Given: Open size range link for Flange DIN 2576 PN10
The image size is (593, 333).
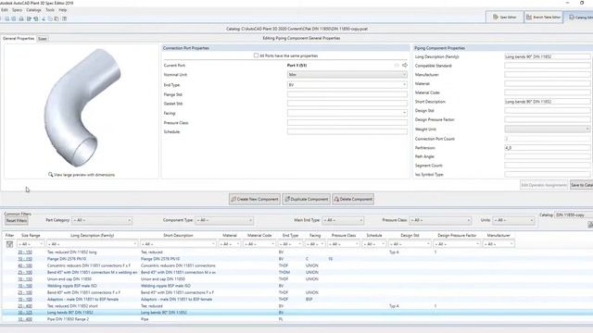Looking at the screenshot, I should 25,259.
